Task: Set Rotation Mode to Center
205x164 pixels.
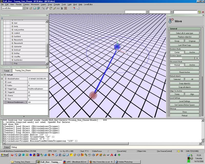Action: tap(177, 52)
